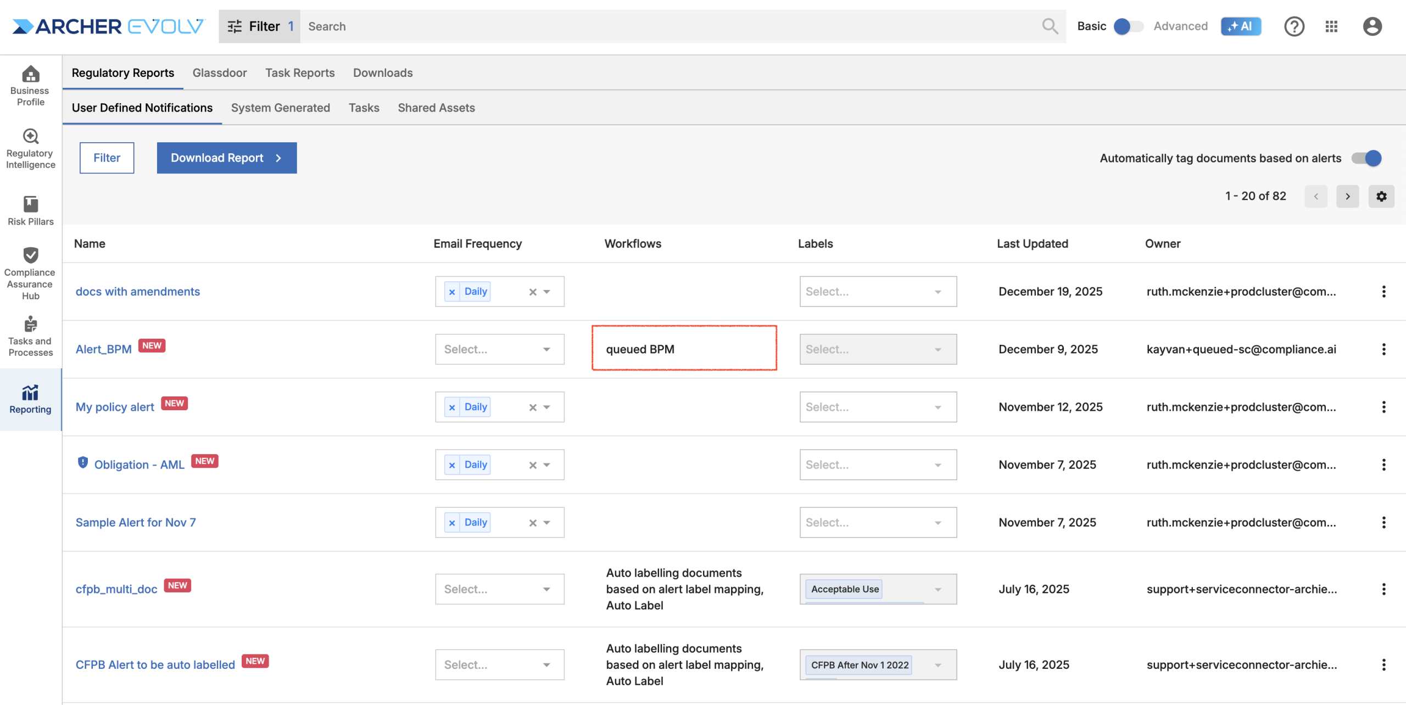Open table settings gear icon
This screenshot has height=705, width=1406.
click(1381, 197)
